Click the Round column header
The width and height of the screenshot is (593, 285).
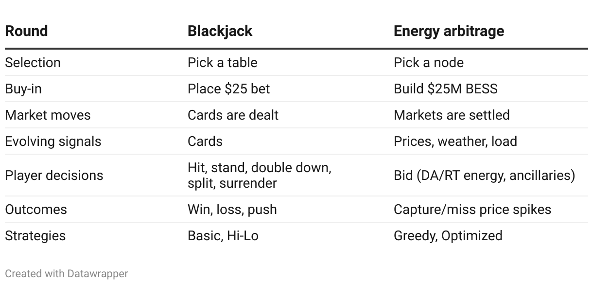click(x=26, y=31)
